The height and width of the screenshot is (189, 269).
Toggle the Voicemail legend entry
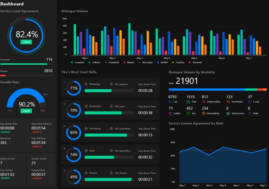point(195,62)
